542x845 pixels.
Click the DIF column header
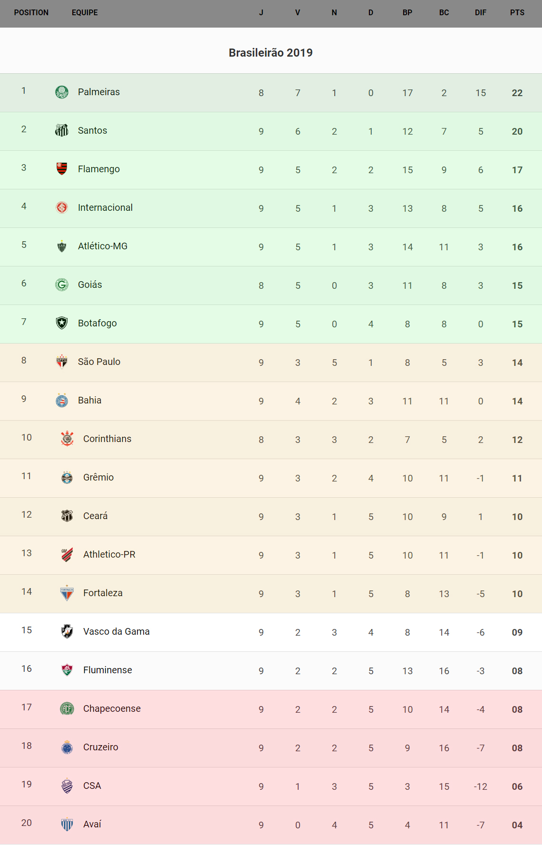tap(481, 12)
